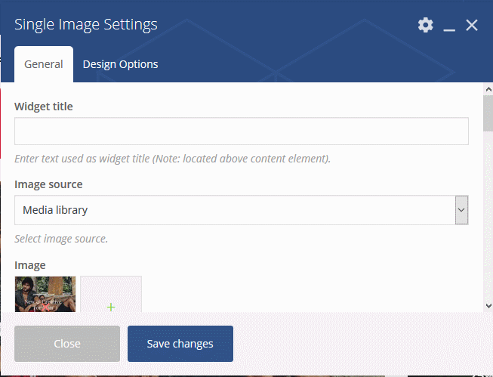Click the Image source label
493x377 pixels.
click(48, 184)
